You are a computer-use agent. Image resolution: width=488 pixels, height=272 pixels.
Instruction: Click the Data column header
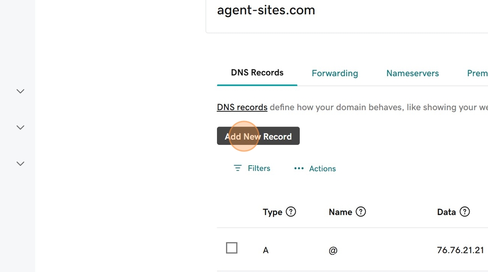(446, 212)
